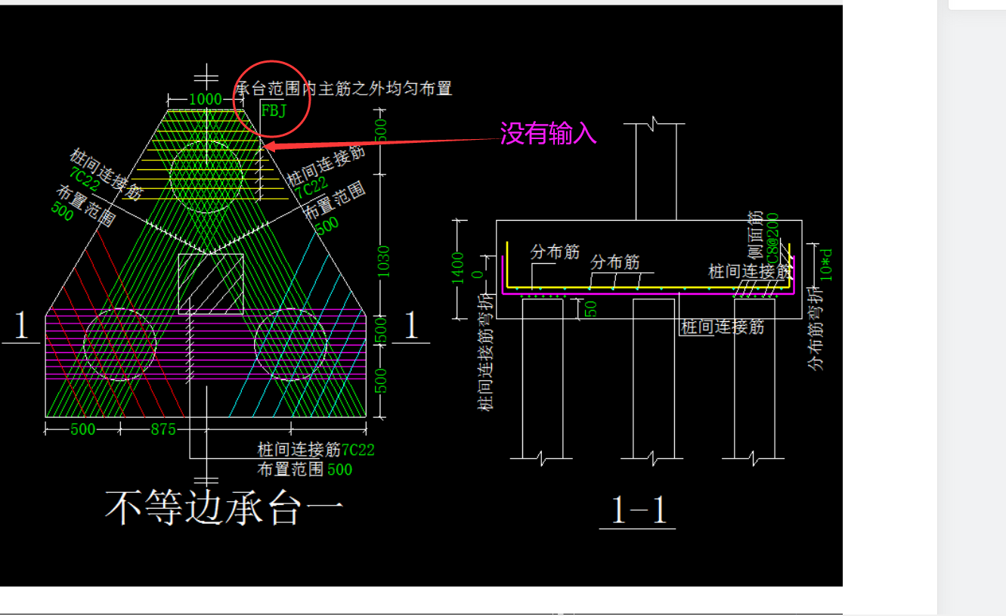Click the 桩间连接筋 label below the magenta bar
Viewport: 1006px width, 616px height.
723,327
